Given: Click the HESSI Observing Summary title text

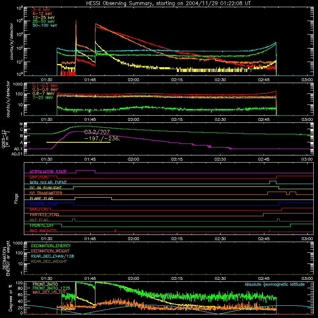Looking at the screenshot, I should coord(168,4).
